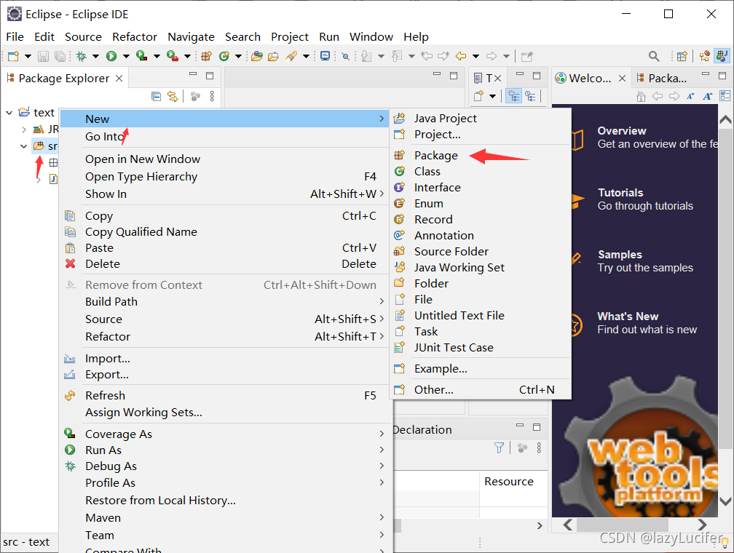Click customize page icon in Welcome toolbar
The height and width of the screenshot is (553, 734).
coord(725,96)
